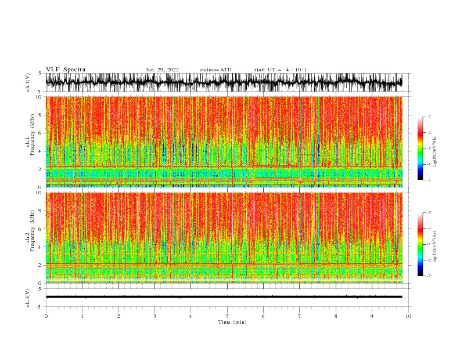460x355 pixels.
Task: Click time tick label '3' on x-axis
Action: [154, 316]
